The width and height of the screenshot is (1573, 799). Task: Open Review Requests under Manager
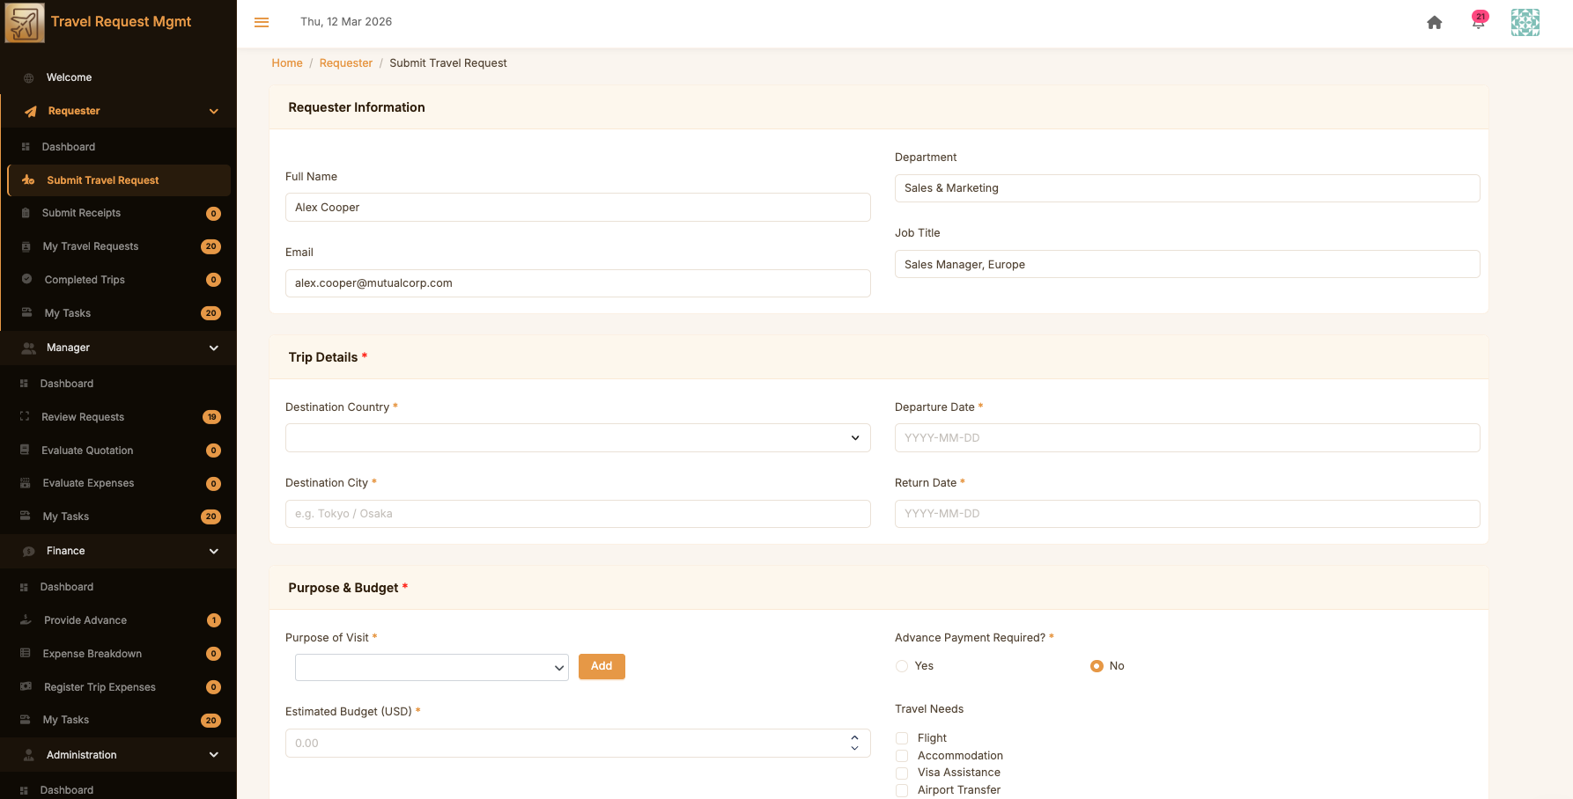click(83, 417)
